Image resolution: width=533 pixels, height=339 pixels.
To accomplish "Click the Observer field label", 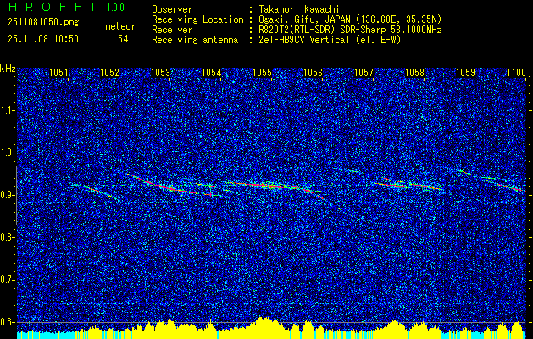I will pos(172,9).
